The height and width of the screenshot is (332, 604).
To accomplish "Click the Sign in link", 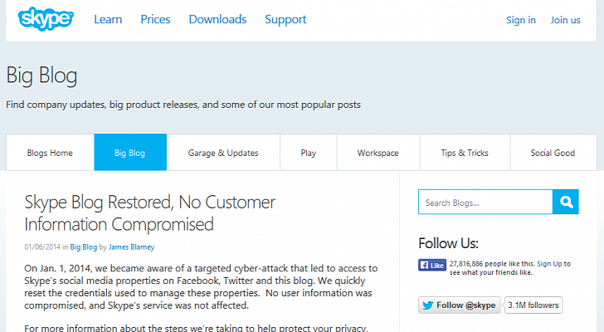I will point(520,20).
